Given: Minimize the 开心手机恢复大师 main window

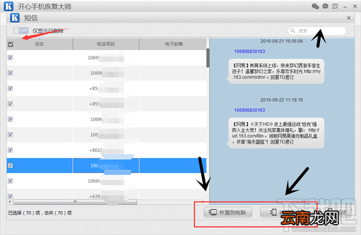Looking at the screenshot, I should 345,7.
